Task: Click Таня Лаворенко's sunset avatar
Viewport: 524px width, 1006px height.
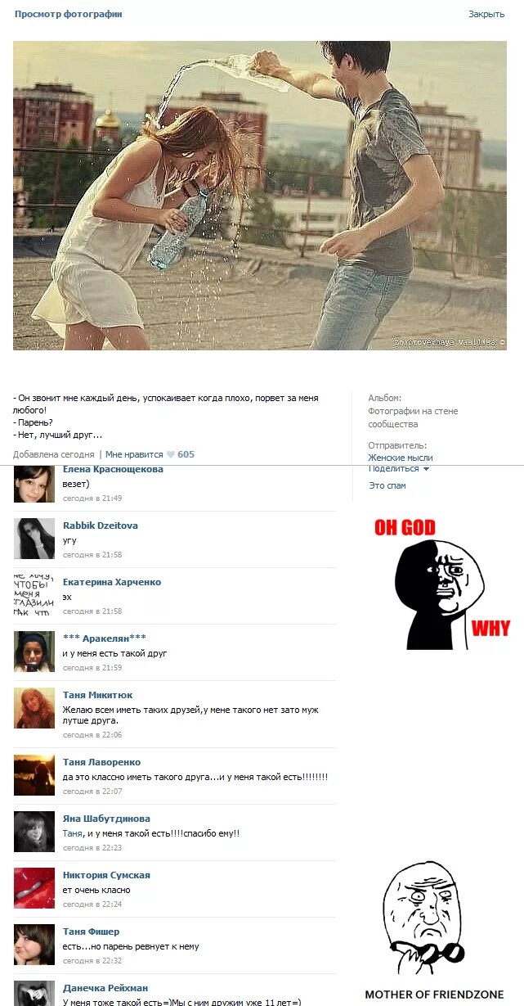Action: [34, 775]
